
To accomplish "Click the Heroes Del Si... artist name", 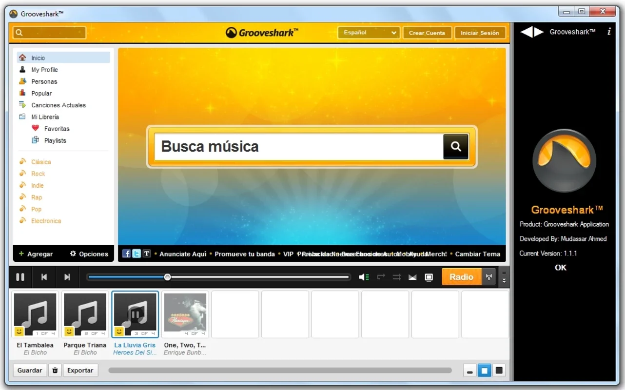I will tap(135, 352).
